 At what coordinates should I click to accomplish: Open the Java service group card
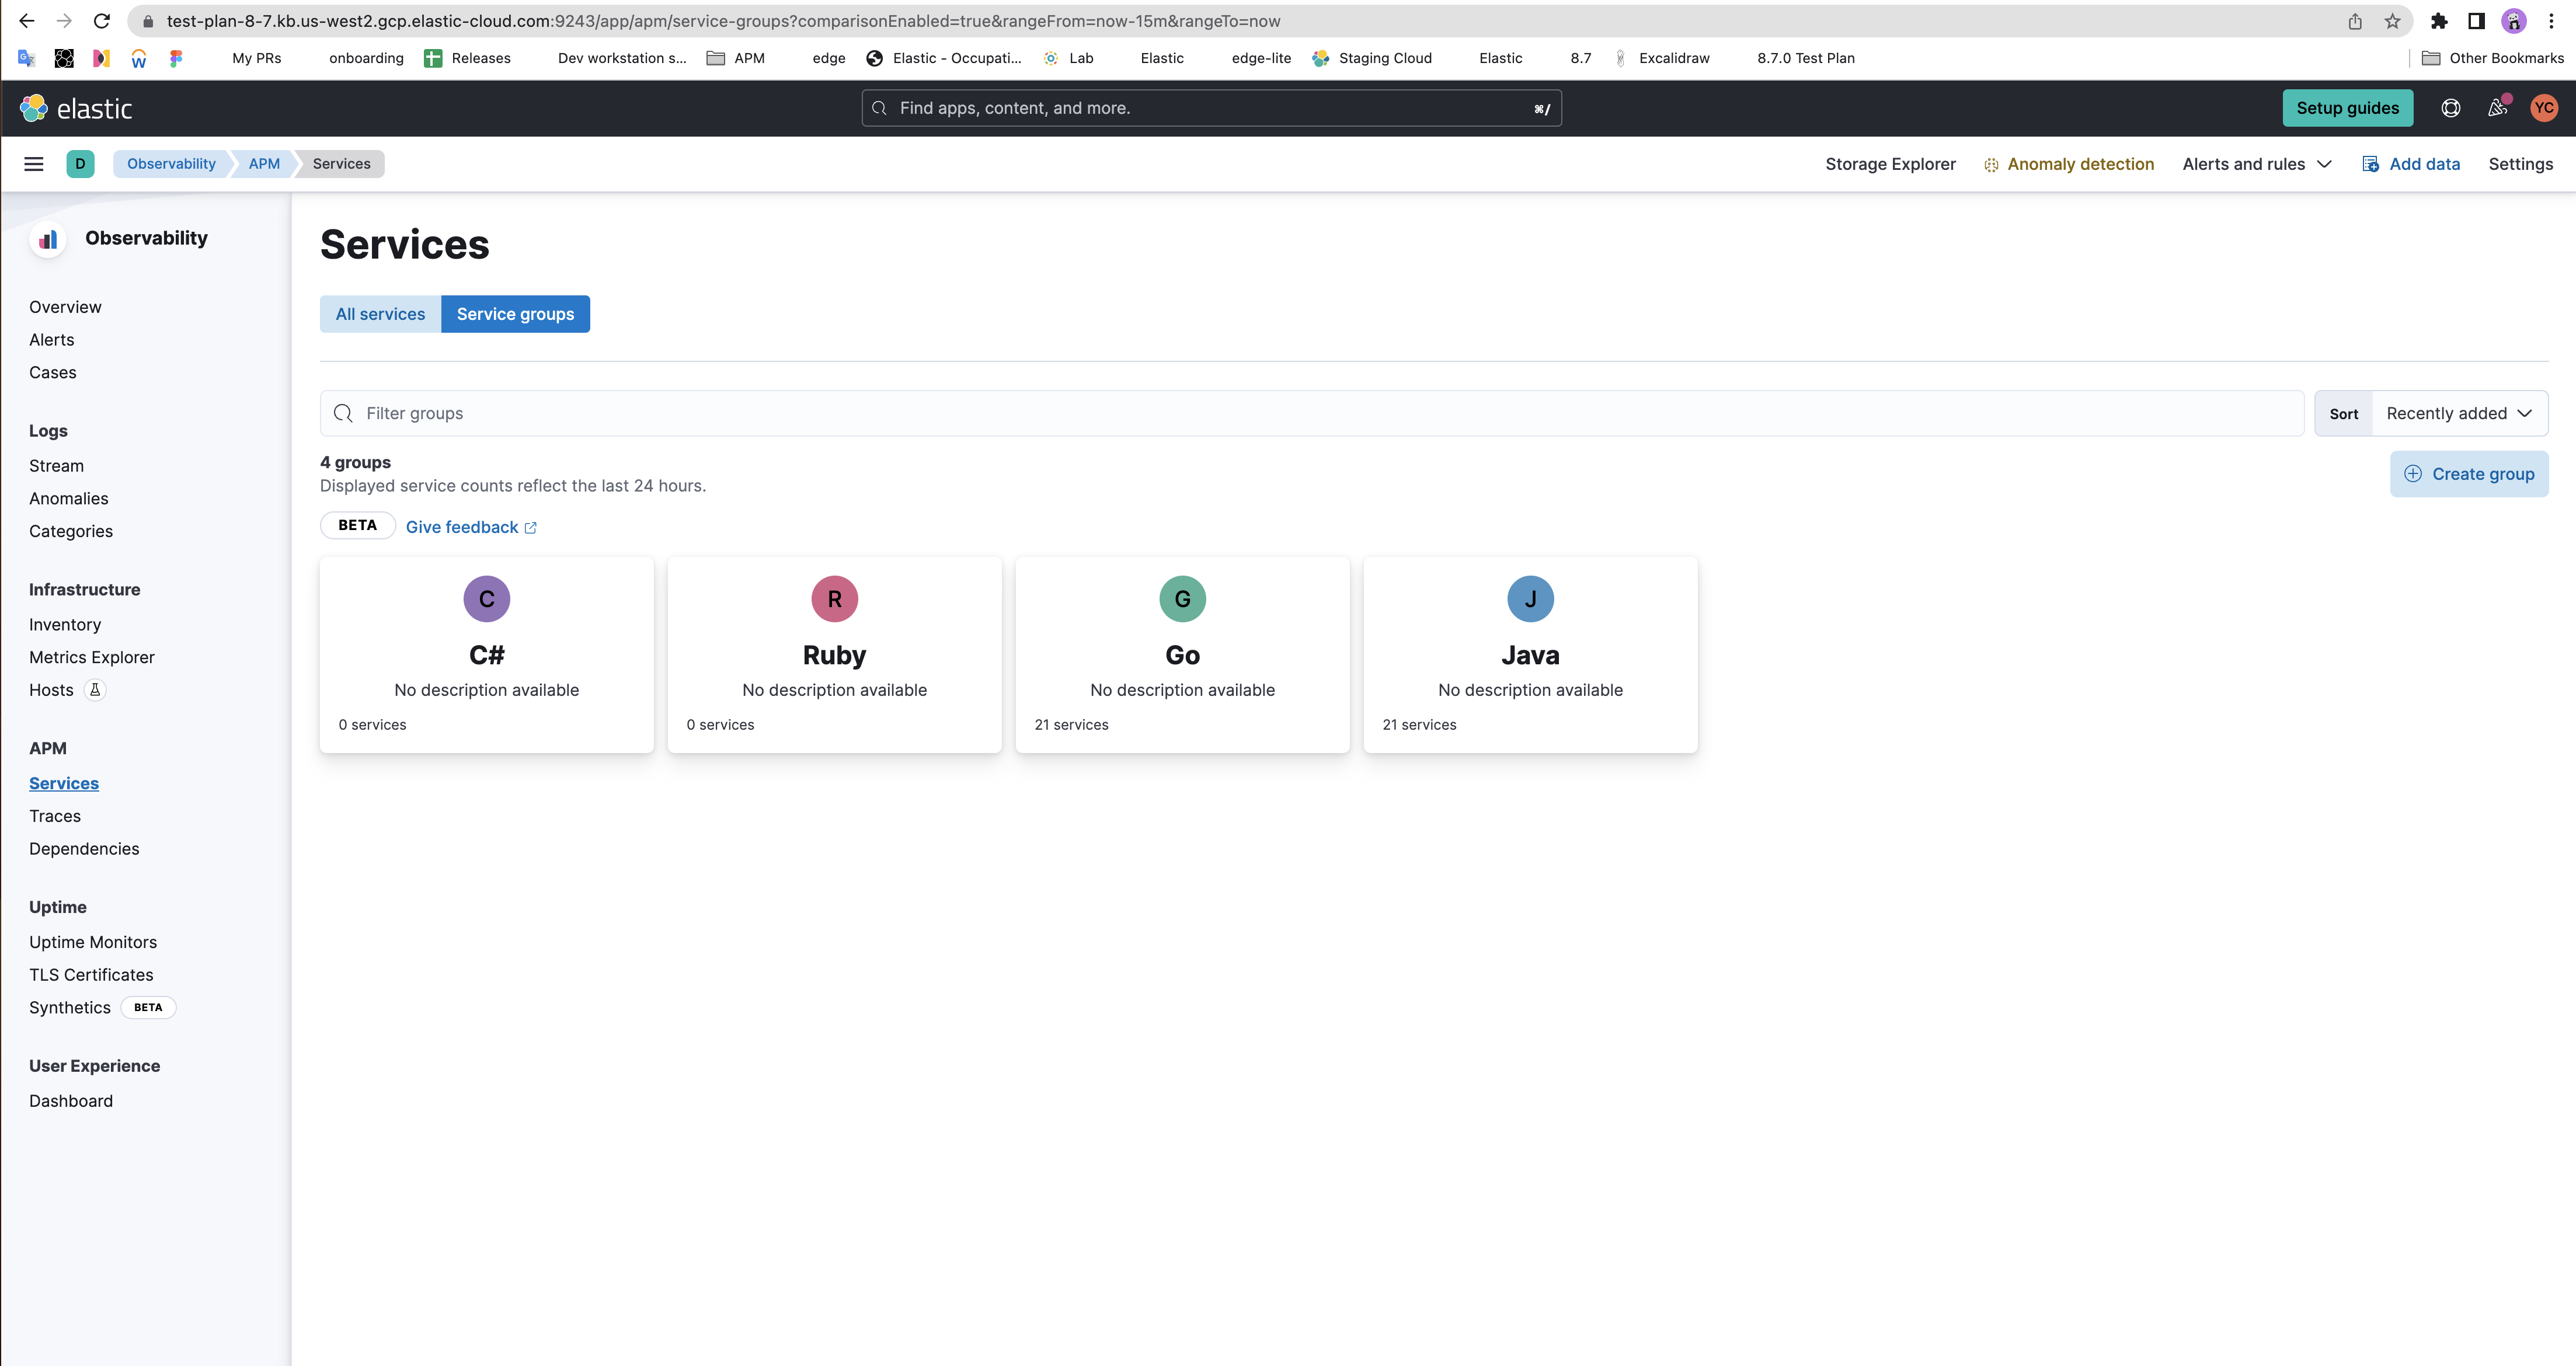pyautogui.click(x=1529, y=655)
